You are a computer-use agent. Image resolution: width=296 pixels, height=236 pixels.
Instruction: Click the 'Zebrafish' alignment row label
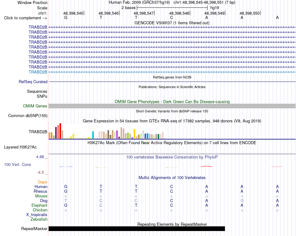[39, 219]
